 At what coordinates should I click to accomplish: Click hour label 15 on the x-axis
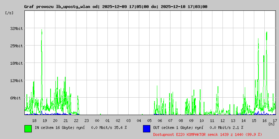click(x=254, y=121)
